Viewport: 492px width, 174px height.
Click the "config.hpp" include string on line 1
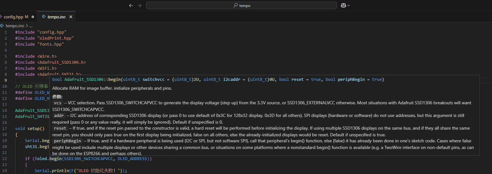click(52, 32)
